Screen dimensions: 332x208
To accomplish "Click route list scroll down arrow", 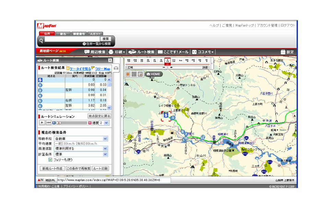I will click(109, 108).
